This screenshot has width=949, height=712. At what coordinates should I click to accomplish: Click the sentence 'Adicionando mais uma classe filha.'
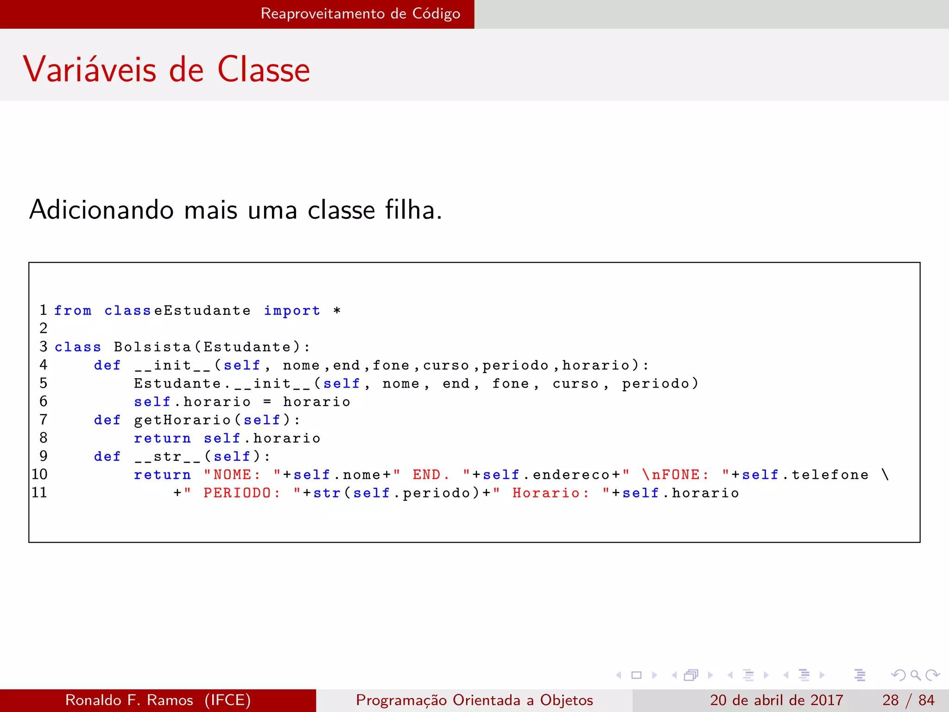point(236,210)
